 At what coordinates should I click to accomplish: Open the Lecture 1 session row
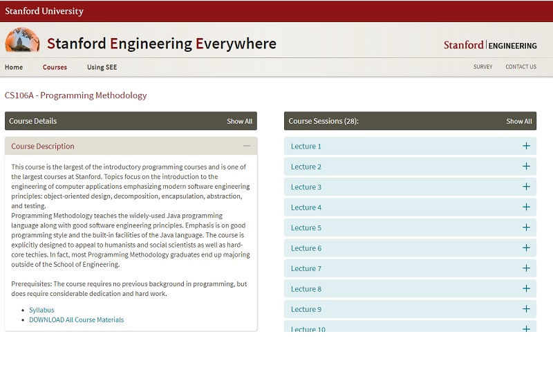410,146
